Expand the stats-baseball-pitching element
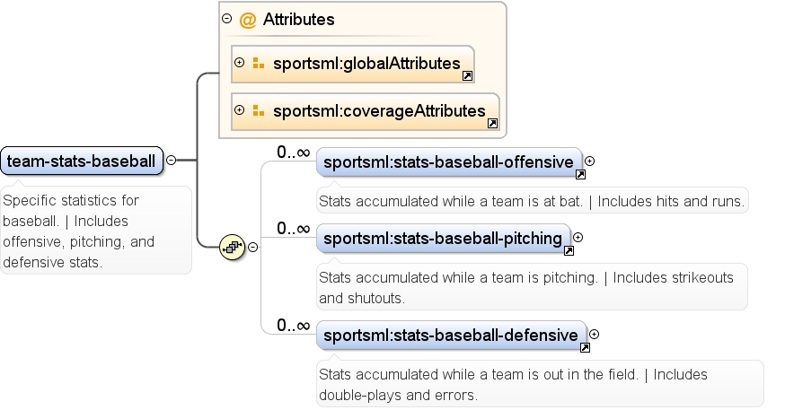Image resolution: width=785 pixels, height=410 pixels. tap(578, 238)
